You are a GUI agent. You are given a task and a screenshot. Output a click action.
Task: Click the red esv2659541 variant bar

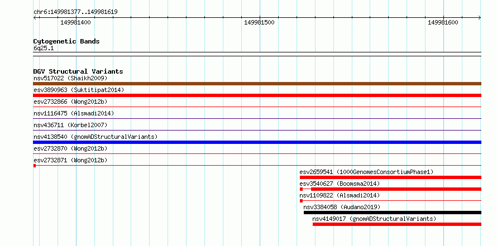tap(390, 177)
